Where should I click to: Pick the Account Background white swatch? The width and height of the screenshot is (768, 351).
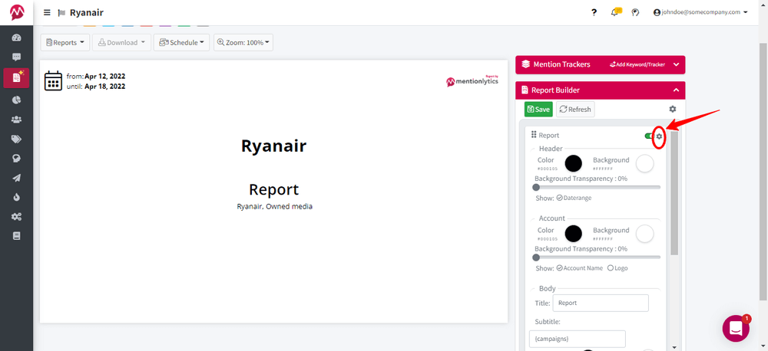[644, 234]
